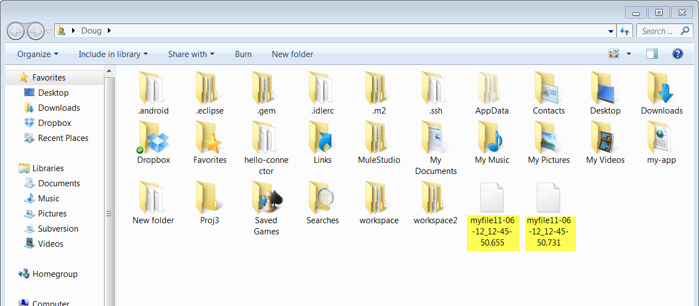Select the .idlerc folder
This screenshot has width=699, height=306.
(323, 93)
